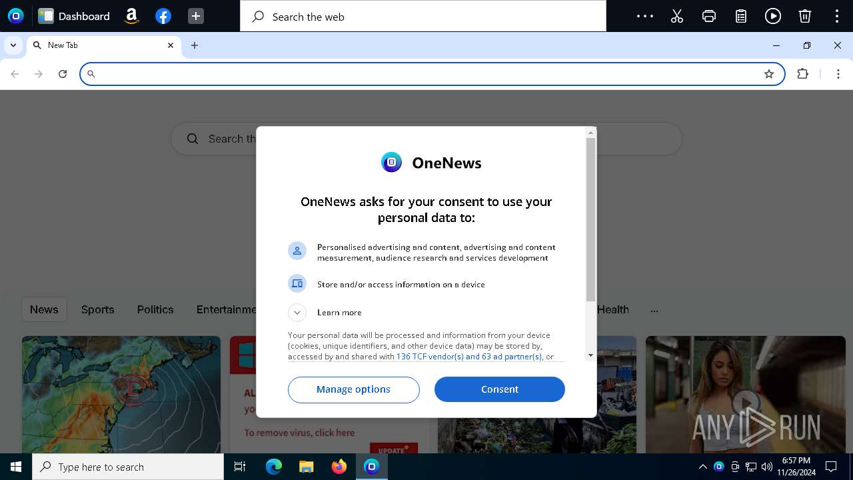853x480 pixels.
Task: Open the Extensions puzzle icon
Action: (803, 74)
